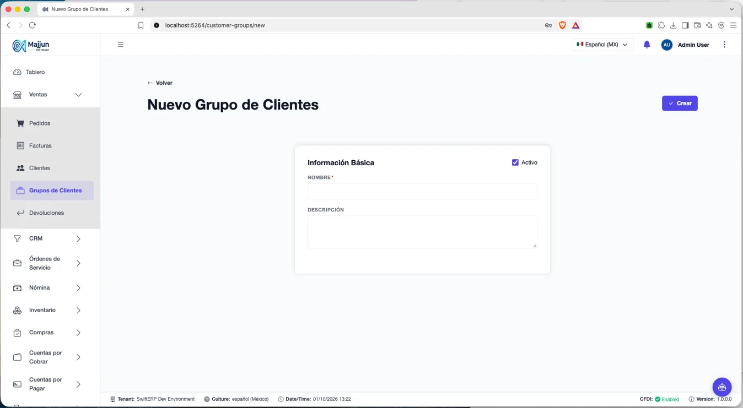Click the Descripción text area
This screenshot has width=743, height=408.
pos(422,232)
